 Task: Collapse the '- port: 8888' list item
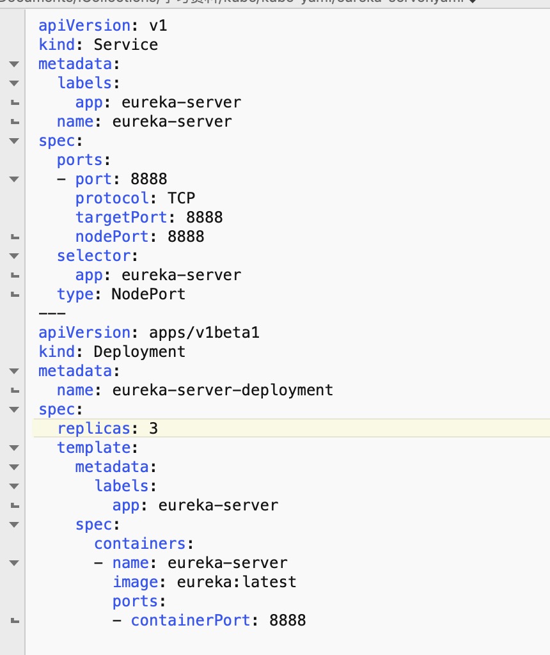(14, 179)
